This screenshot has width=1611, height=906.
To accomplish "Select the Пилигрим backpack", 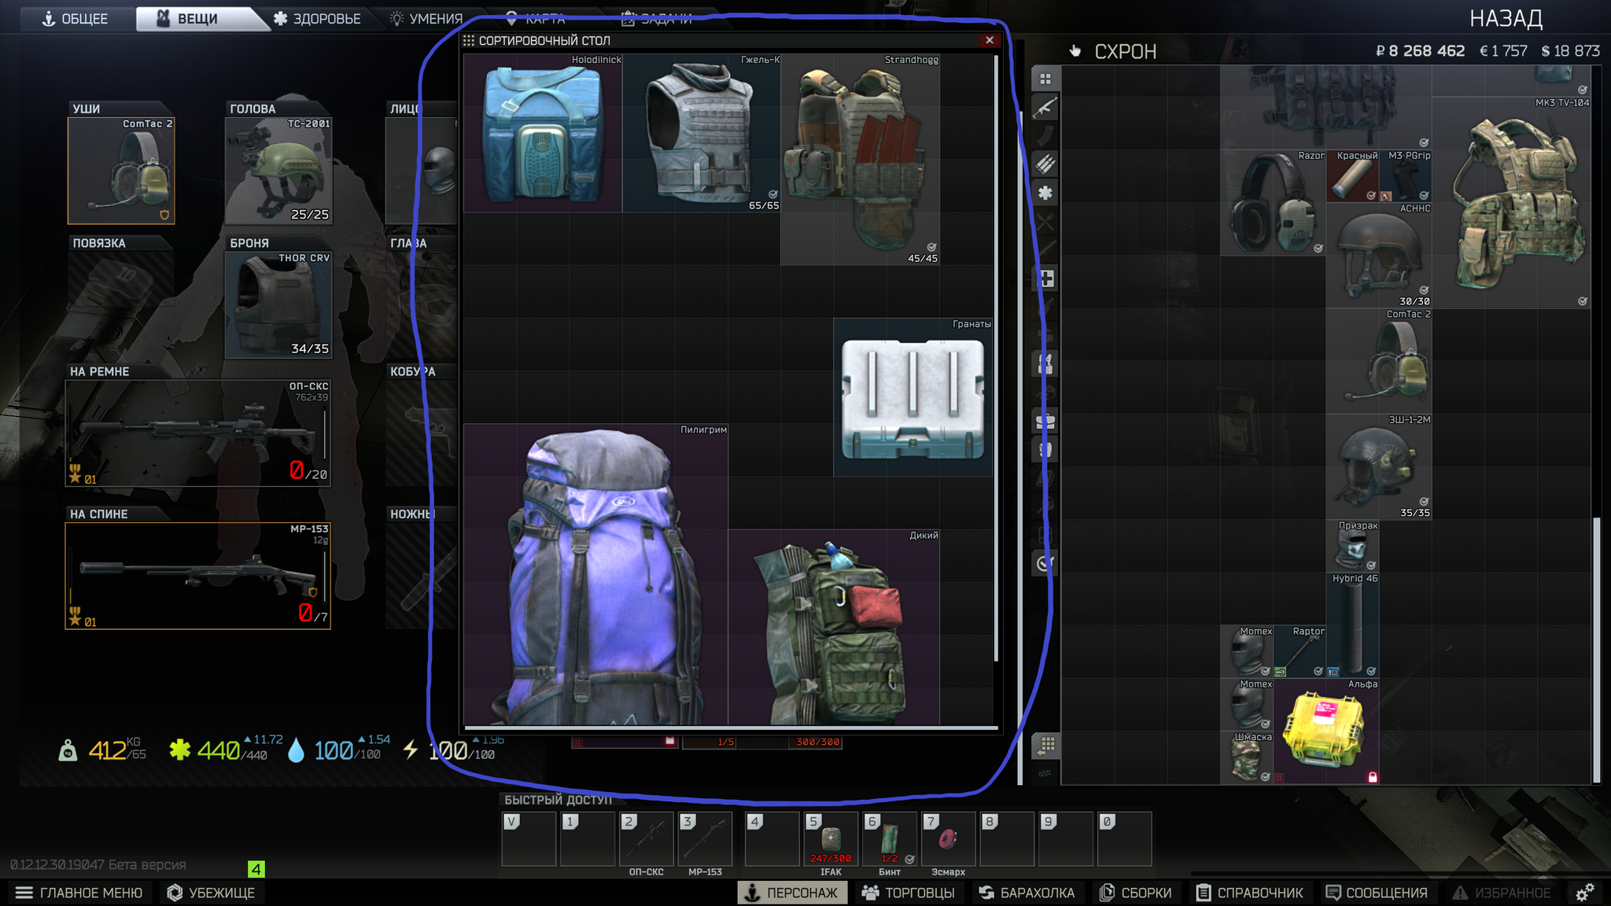I will click(x=595, y=574).
